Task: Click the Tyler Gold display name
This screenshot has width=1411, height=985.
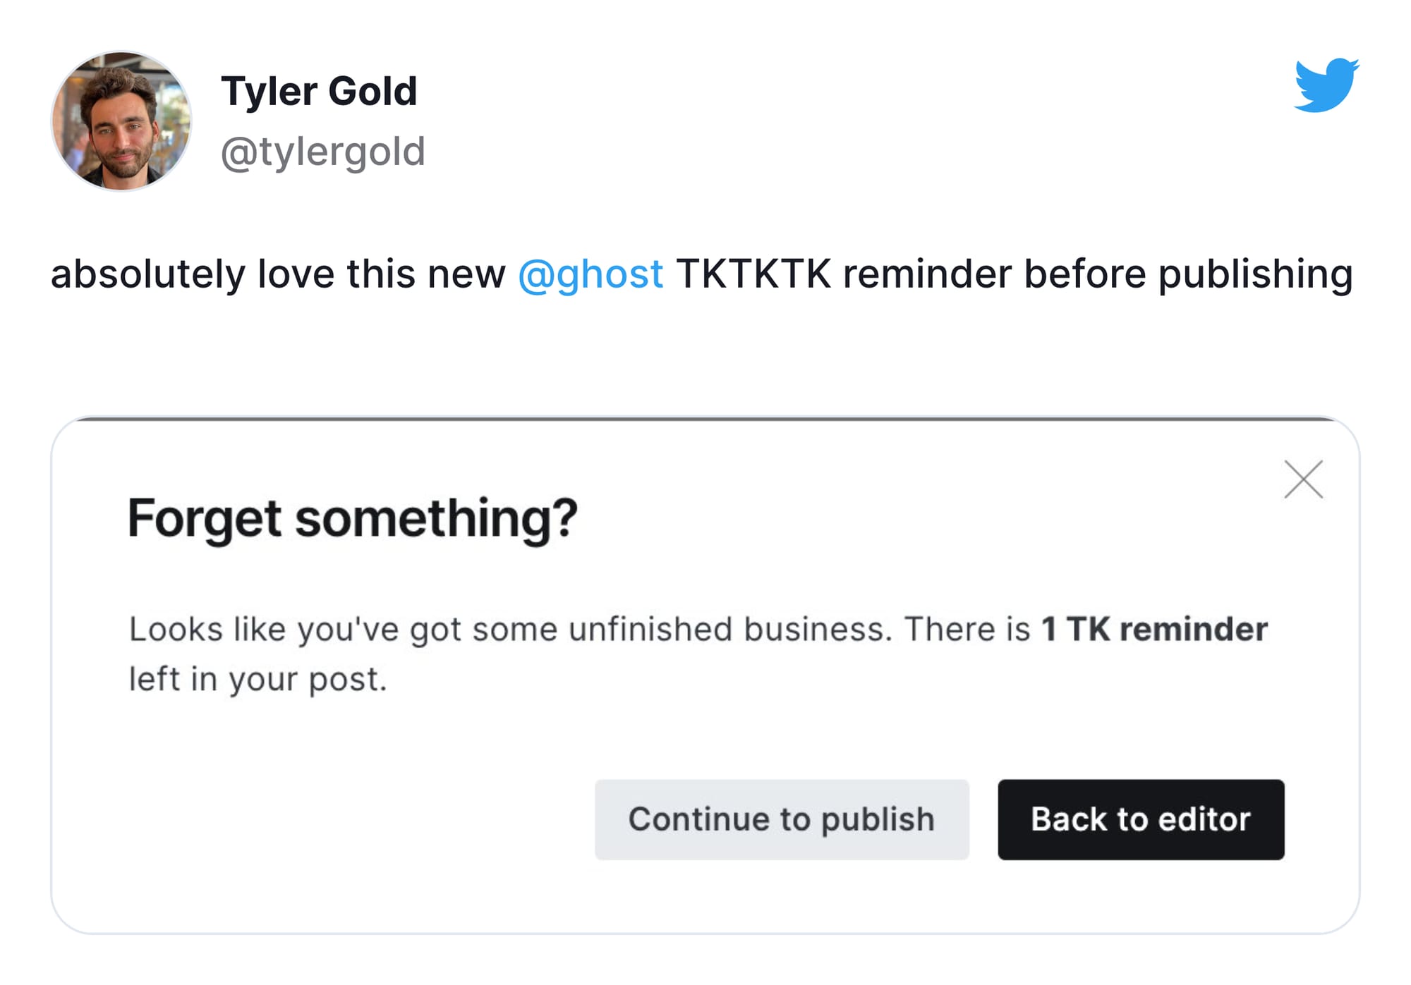Action: 319,92
